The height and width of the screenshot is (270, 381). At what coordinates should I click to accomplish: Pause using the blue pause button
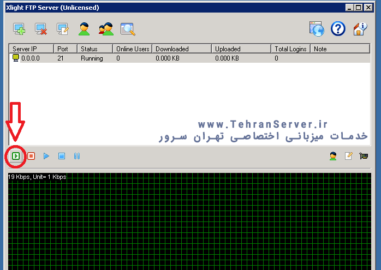(77, 156)
